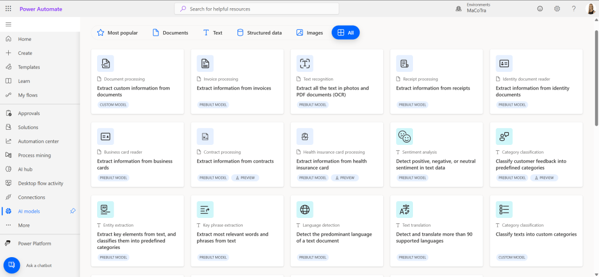This screenshot has height=277, width=599.
Task: Open the Settings gear icon
Action: (x=557, y=9)
